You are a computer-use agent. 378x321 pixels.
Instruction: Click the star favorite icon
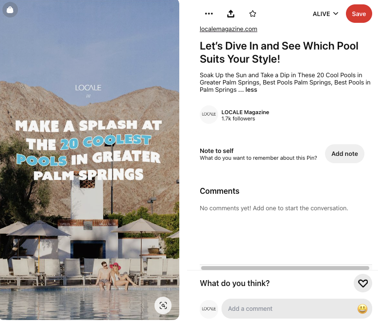tap(253, 14)
